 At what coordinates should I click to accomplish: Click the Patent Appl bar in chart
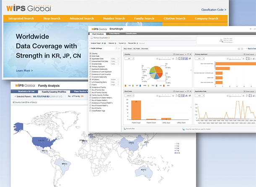click(136, 110)
